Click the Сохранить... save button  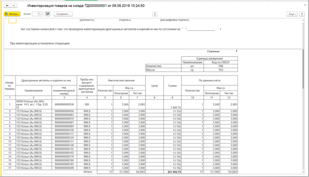tap(64, 14)
